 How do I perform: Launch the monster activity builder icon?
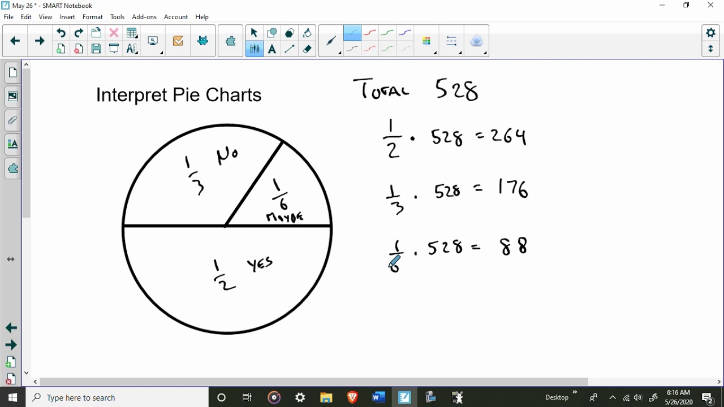click(203, 41)
